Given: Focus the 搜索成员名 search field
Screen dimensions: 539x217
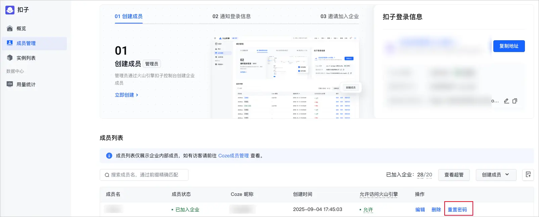Looking at the screenshot, I should [144, 175].
